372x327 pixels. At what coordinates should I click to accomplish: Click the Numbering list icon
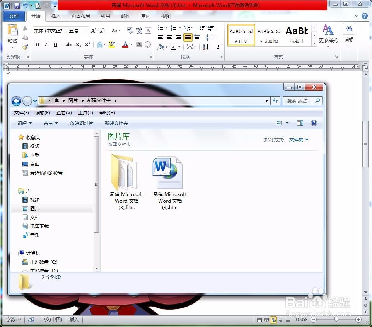[x=174, y=28]
